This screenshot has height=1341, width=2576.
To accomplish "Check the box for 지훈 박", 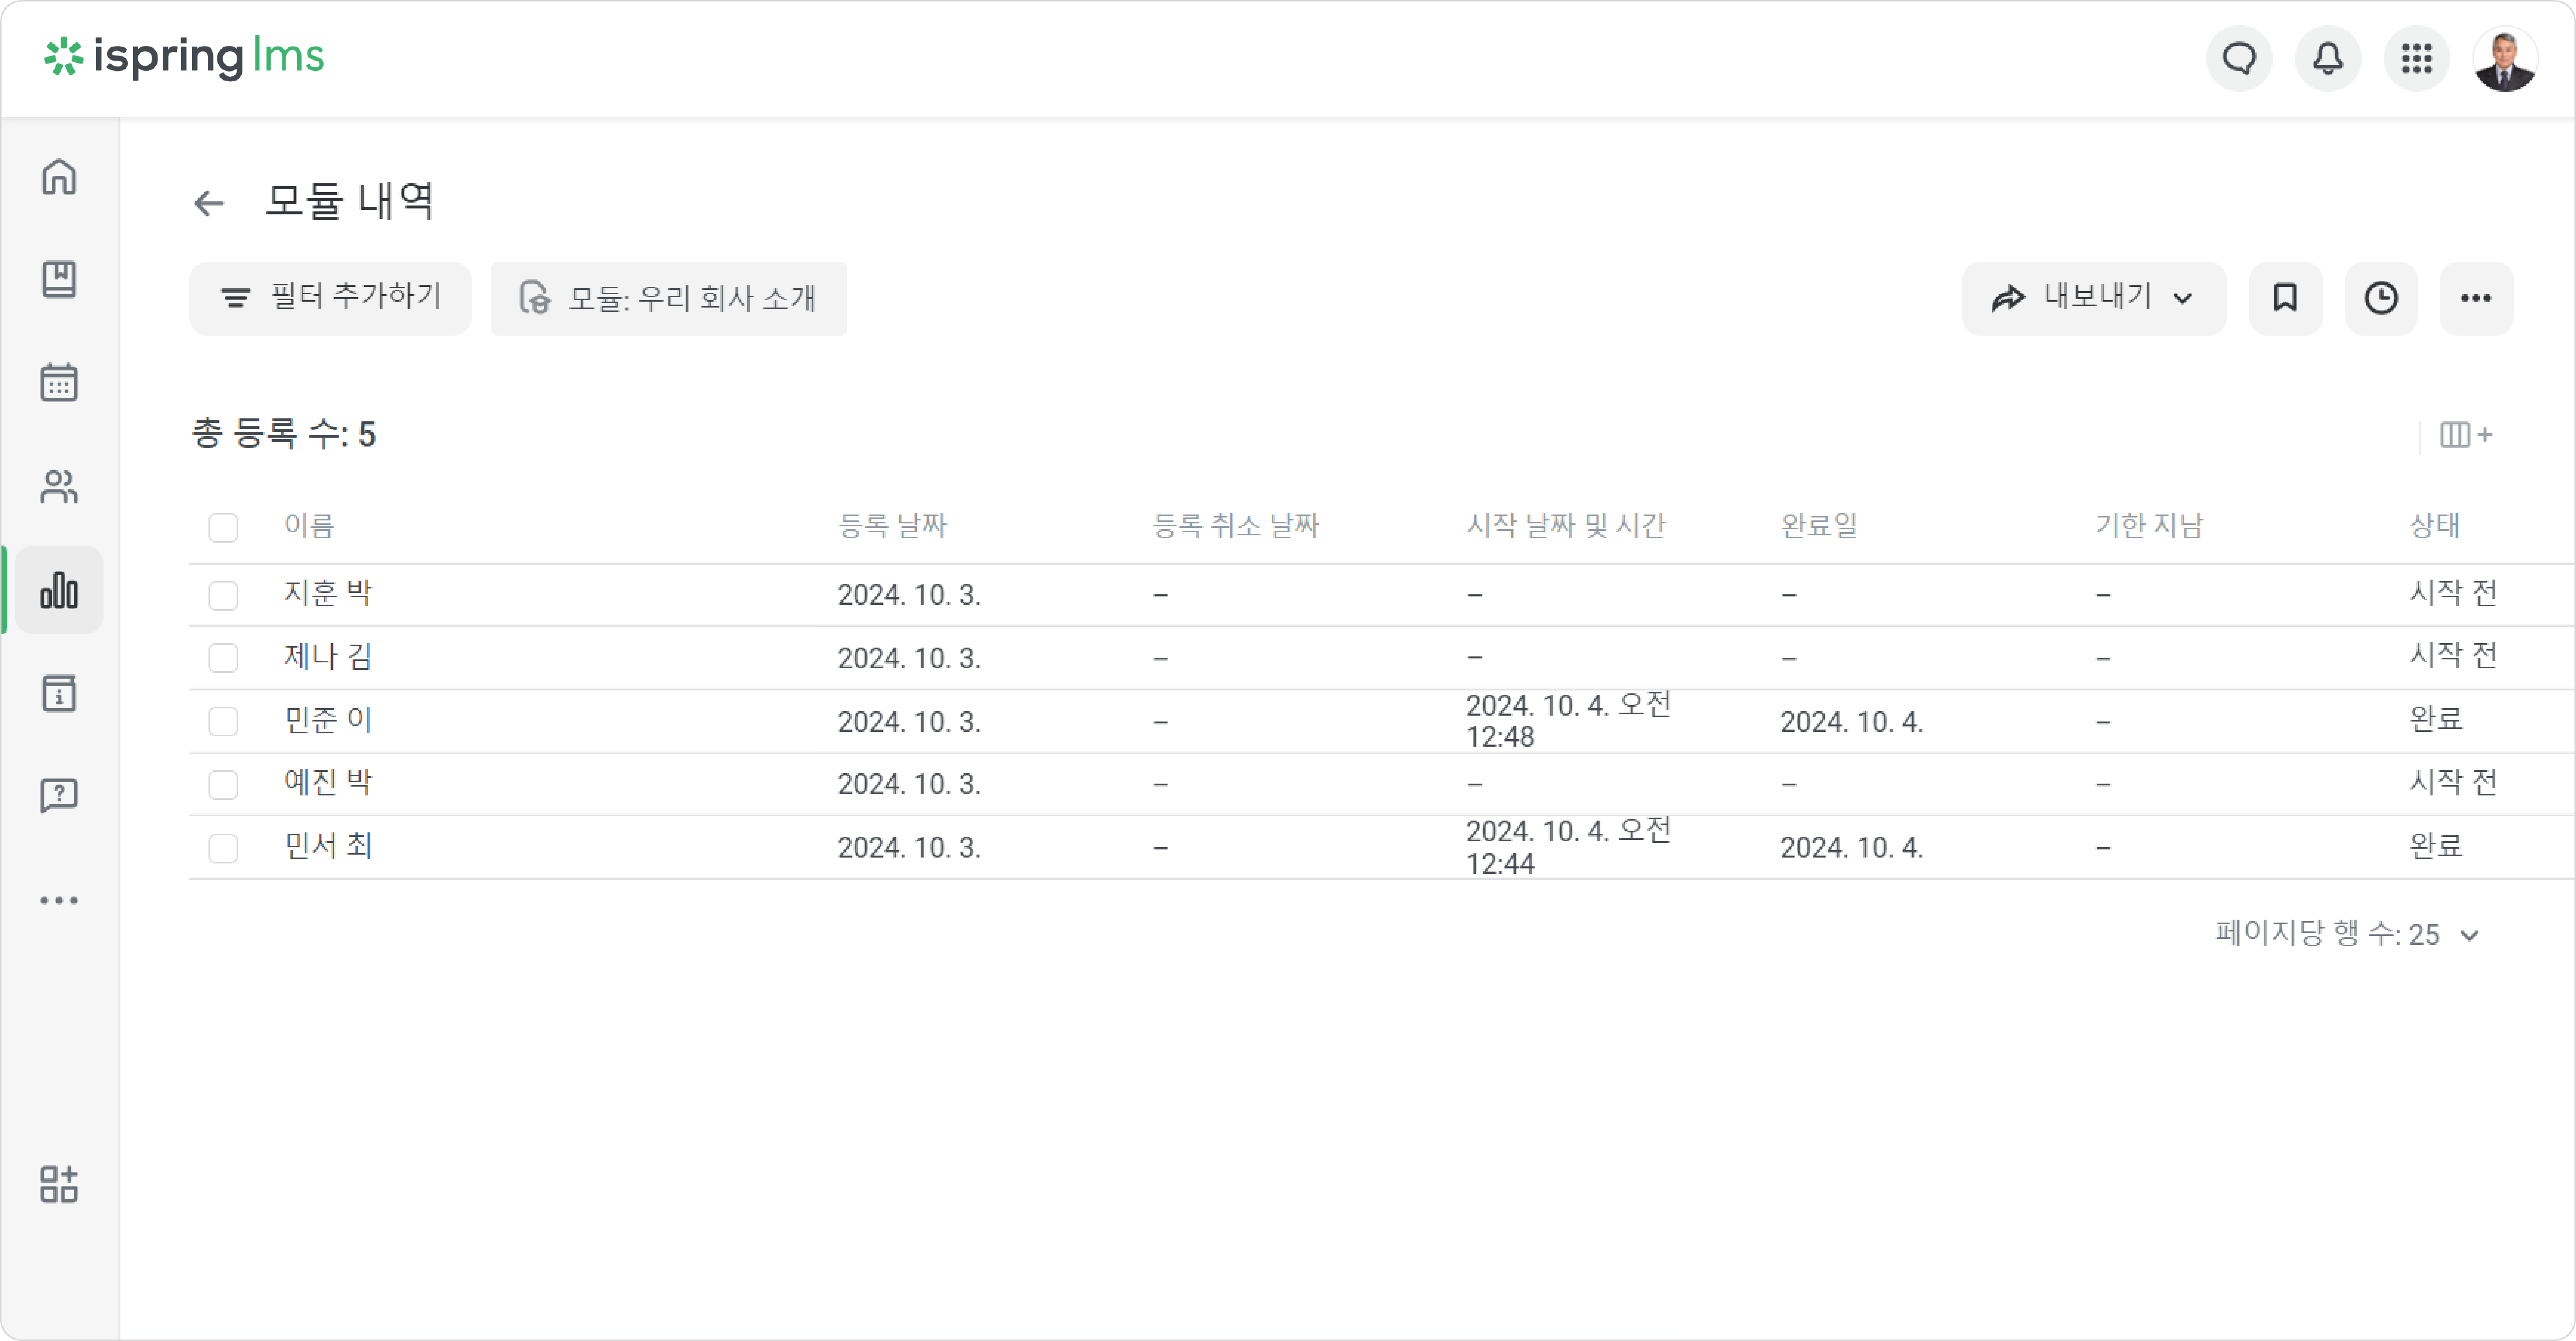I will click(x=223, y=595).
